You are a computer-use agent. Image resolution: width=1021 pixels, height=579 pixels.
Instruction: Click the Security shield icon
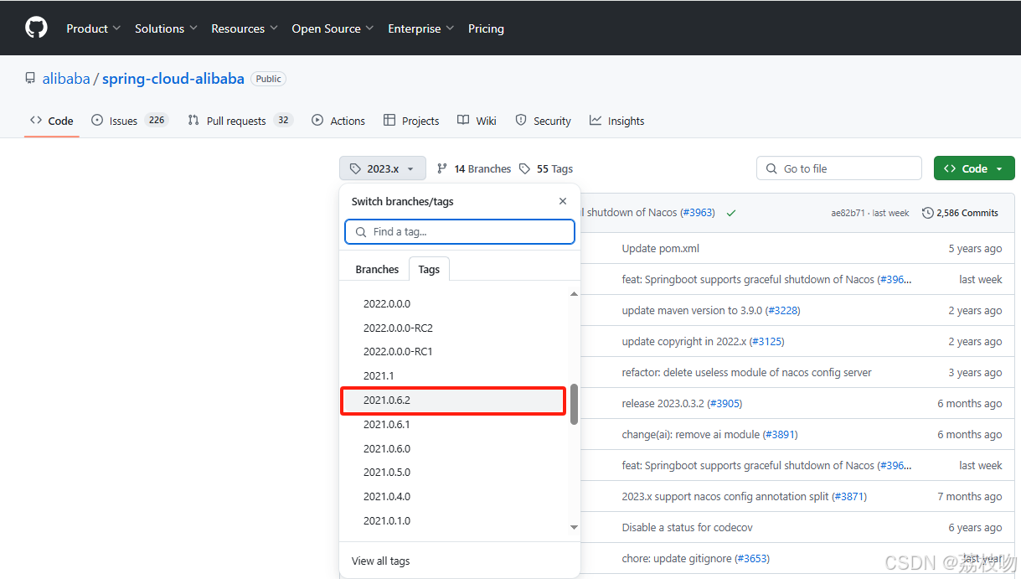[x=521, y=120]
